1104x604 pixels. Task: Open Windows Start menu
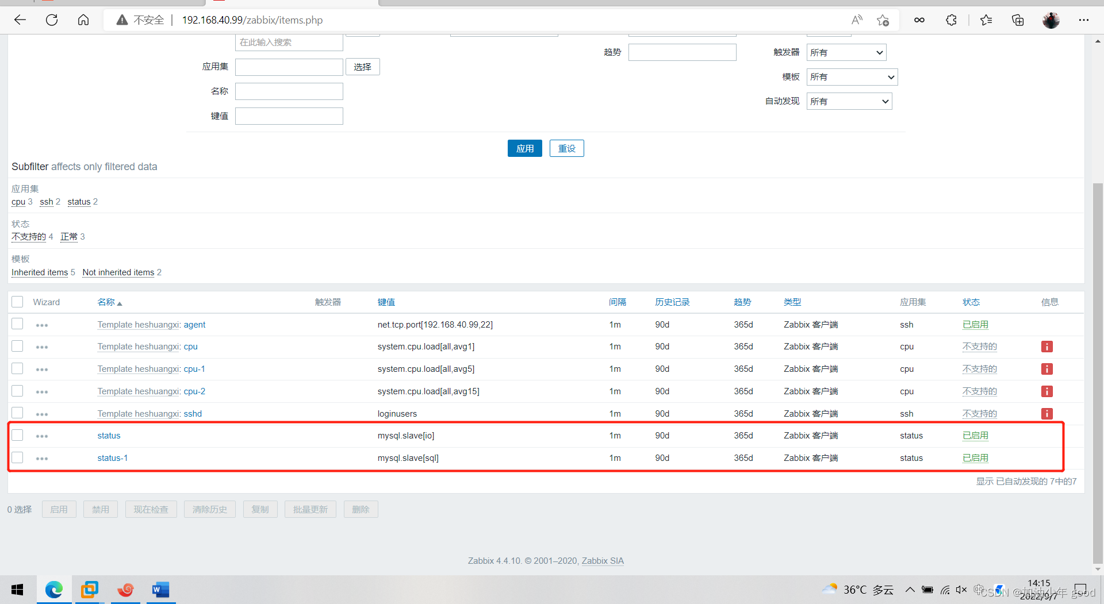(17, 590)
